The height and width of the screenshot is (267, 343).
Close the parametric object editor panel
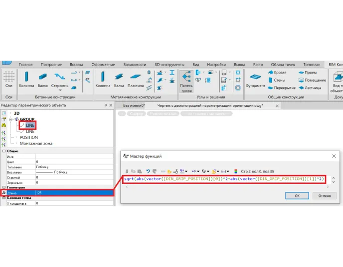(111, 105)
